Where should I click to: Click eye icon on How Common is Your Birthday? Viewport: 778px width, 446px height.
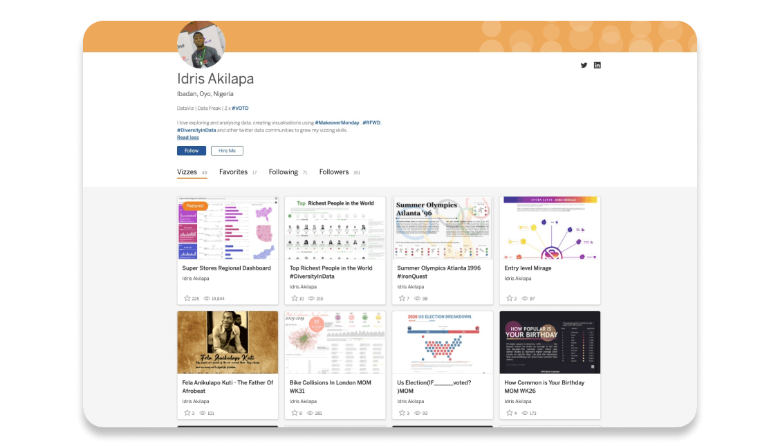[525, 413]
